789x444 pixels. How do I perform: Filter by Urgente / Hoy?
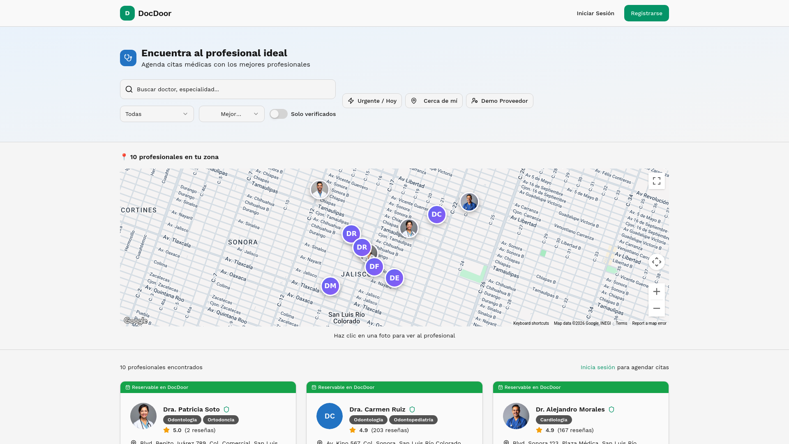pyautogui.click(x=372, y=101)
